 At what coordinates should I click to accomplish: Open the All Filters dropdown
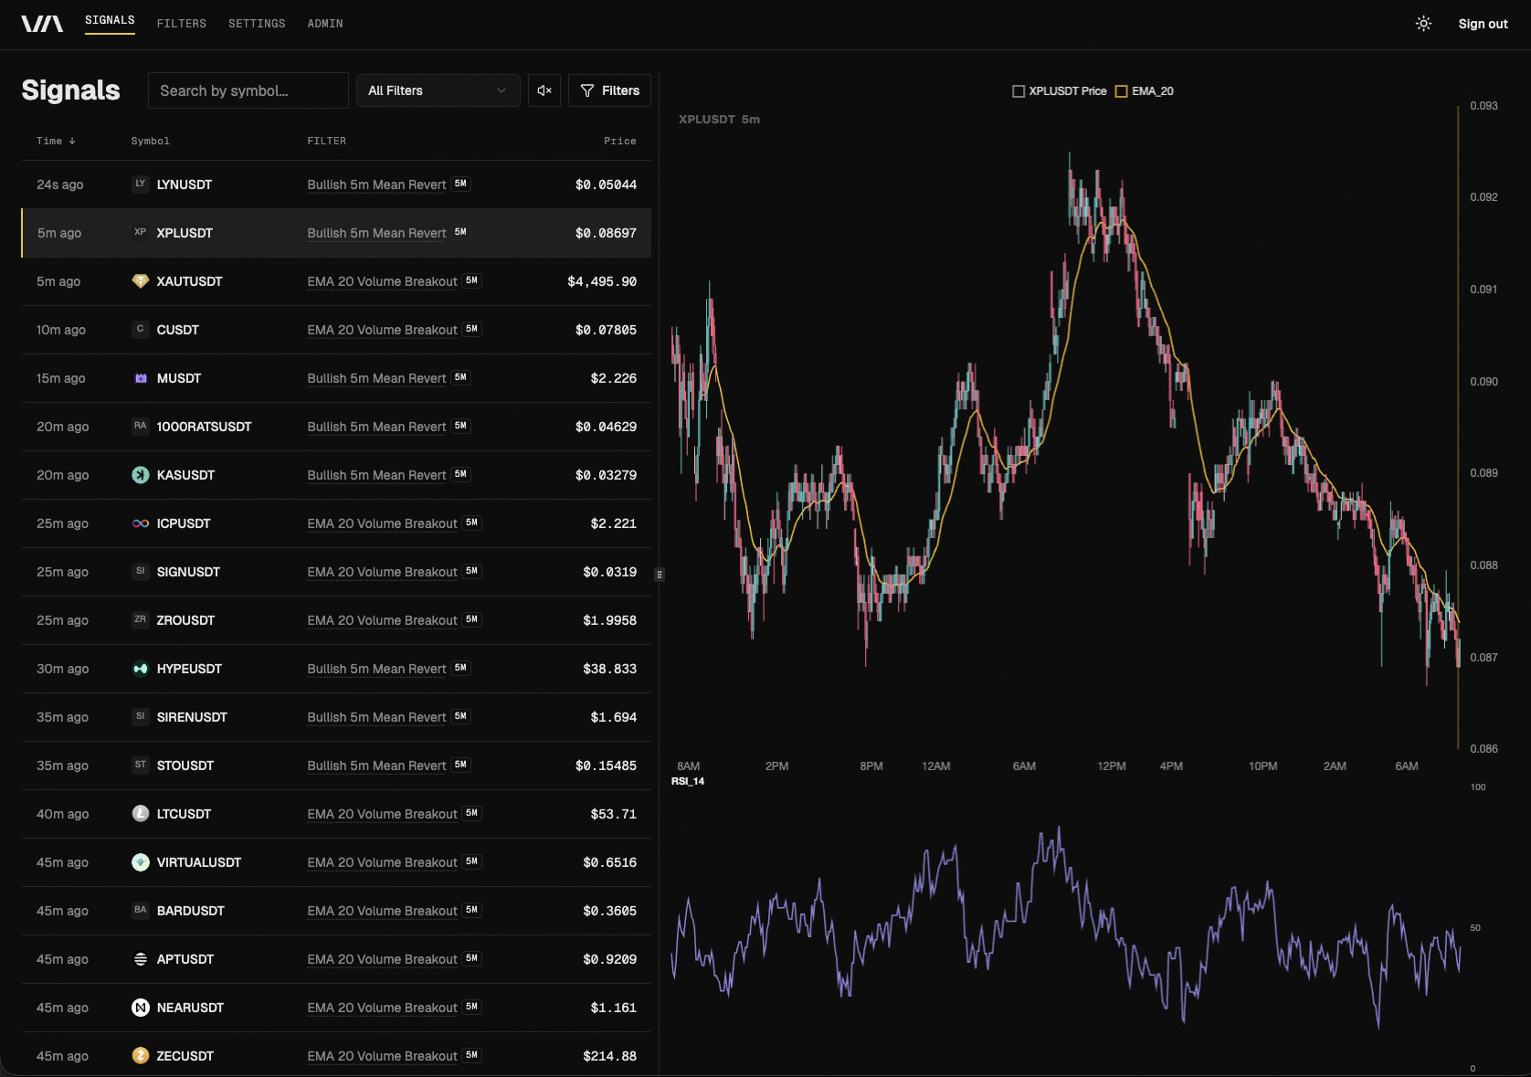(x=438, y=90)
